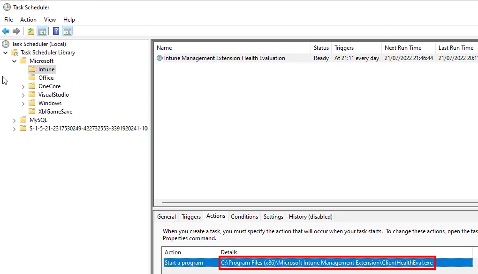Expand the Windows folder node

coord(23,104)
